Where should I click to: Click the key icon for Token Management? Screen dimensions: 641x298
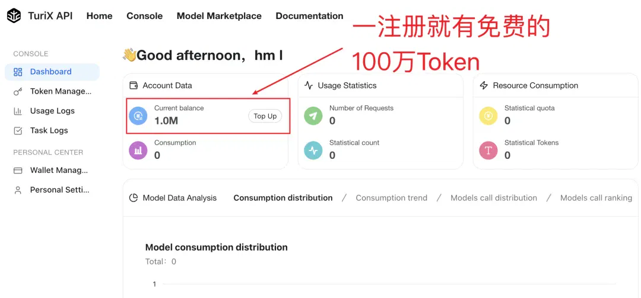18,92
